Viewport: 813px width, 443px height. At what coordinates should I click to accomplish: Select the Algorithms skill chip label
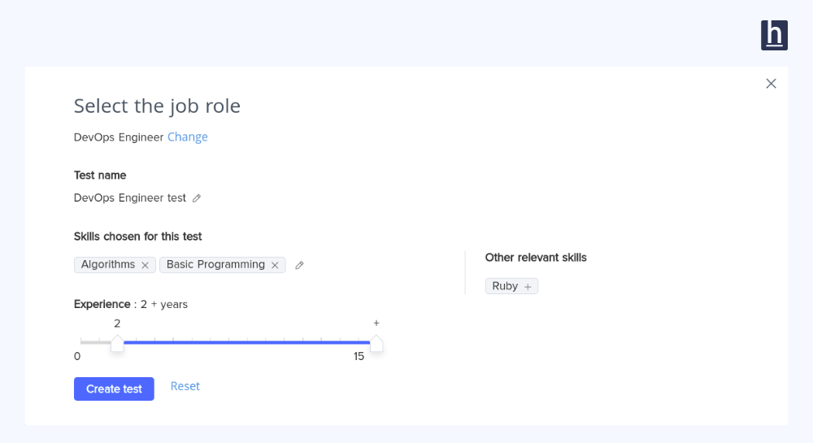point(108,265)
